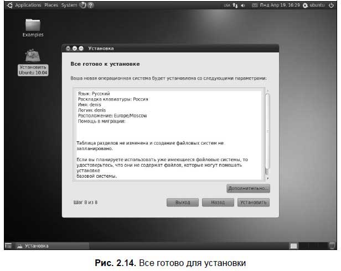Click the Выход button to quit installer
This screenshot has width=341, height=271.
tap(183, 202)
